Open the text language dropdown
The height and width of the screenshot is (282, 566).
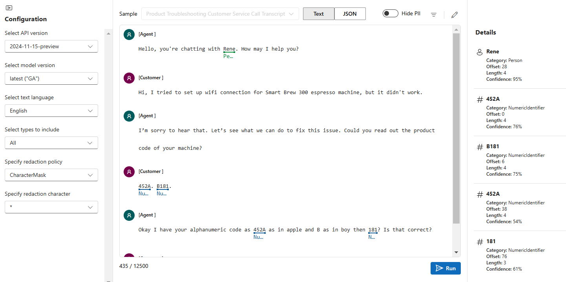click(51, 111)
